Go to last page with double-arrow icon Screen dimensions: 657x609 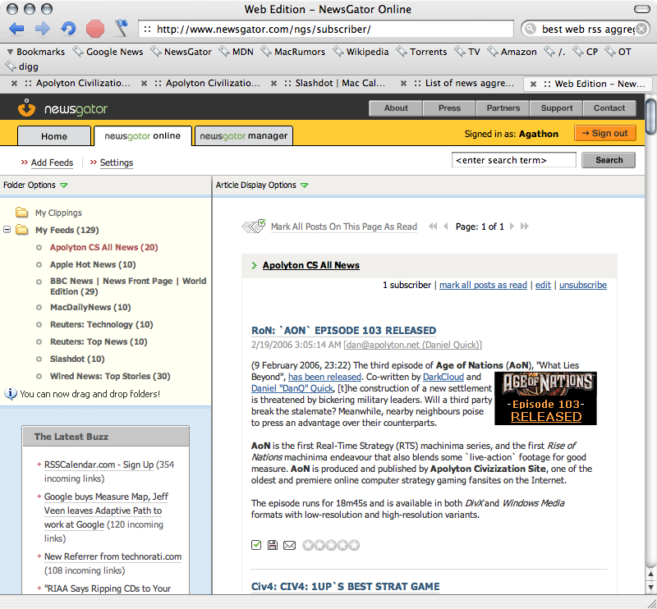[x=525, y=227]
